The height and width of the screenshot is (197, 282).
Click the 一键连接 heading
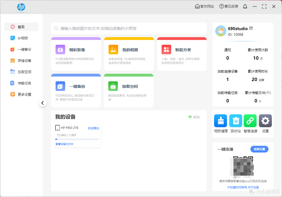point(225,149)
